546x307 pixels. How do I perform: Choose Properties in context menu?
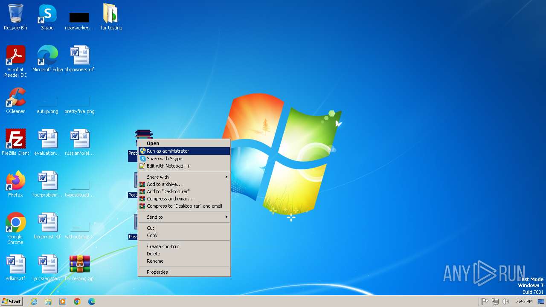tap(184, 272)
